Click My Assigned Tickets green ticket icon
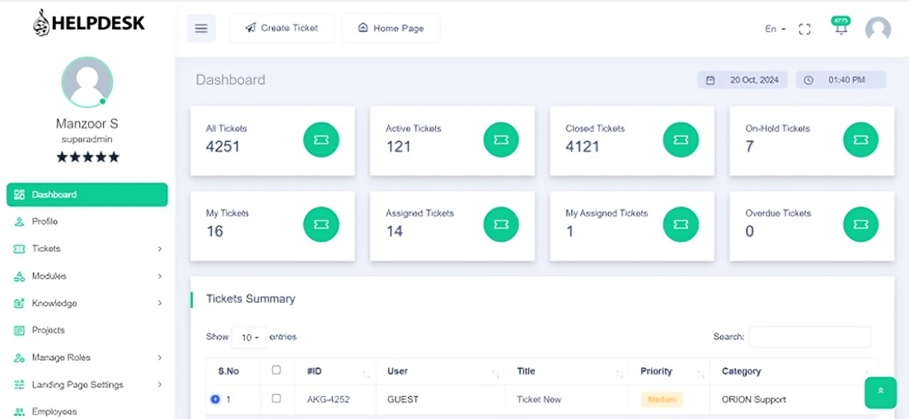The width and height of the screenshot is (909, 419). (x=681, y=225)
